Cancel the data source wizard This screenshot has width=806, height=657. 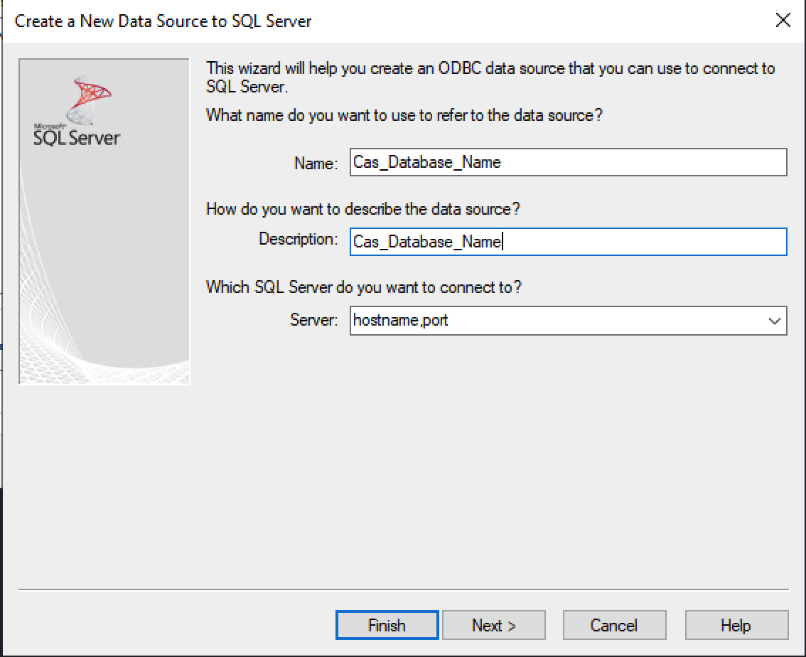point(614,625)
